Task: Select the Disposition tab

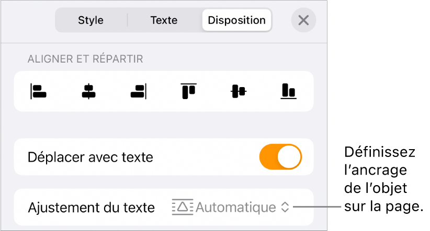Action: click(236, 20)
